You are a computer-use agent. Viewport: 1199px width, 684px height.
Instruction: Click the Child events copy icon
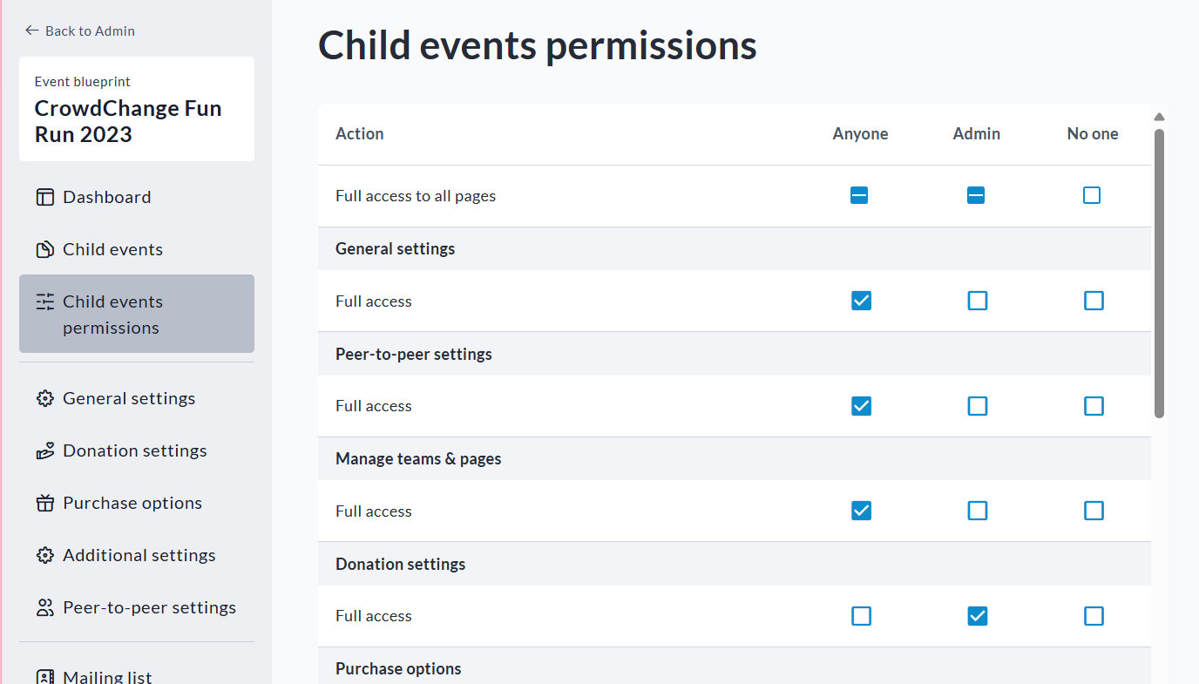pyautogui.click(x=44, y=249)
